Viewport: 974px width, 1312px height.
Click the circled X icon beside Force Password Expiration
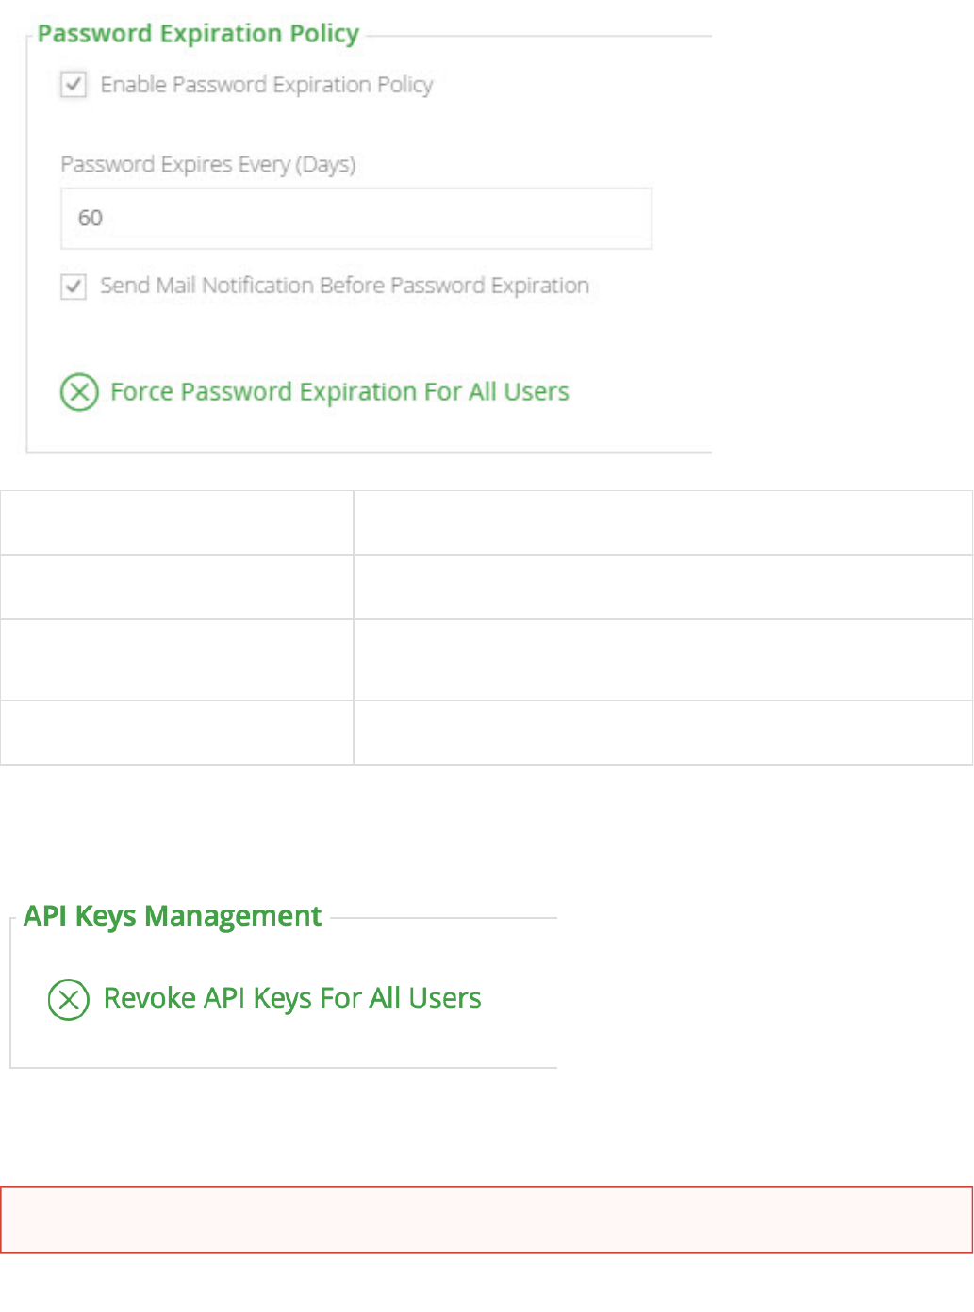(79, 392)
